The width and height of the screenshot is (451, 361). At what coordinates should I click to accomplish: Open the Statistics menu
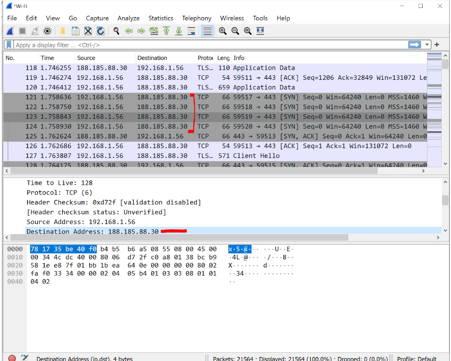point(161,18)
